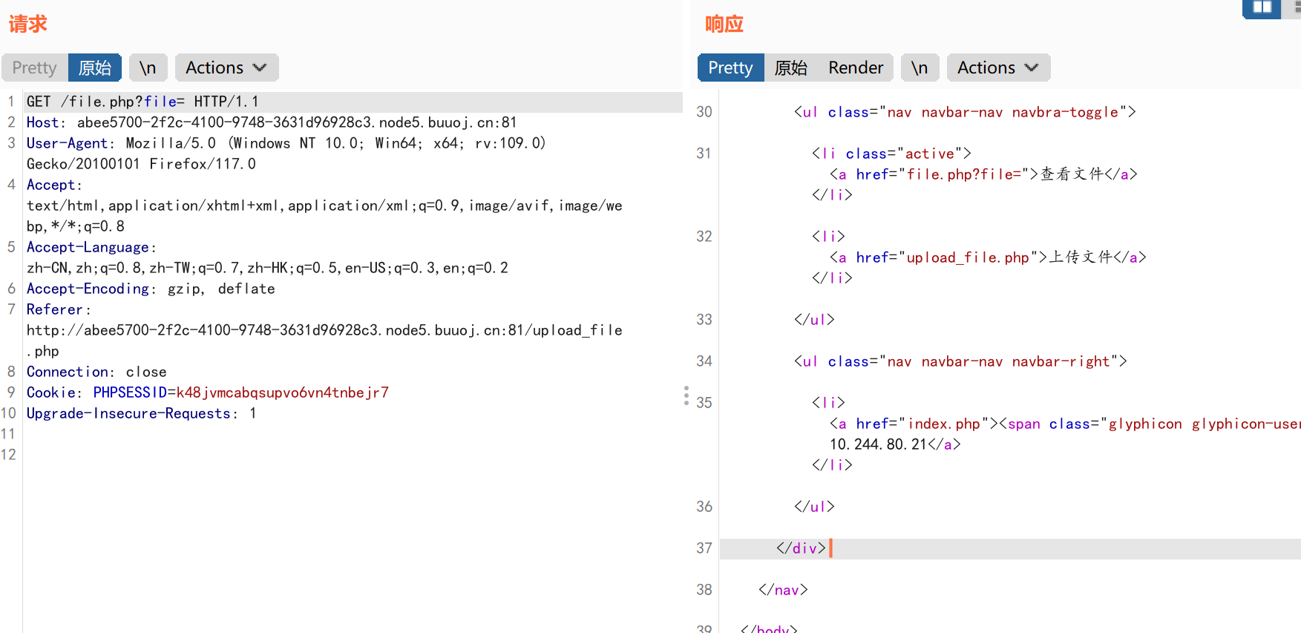Click the index.php href line in response
Image resolution: width=1301 pixels, height=633 pixels.
click(1065, 424)
